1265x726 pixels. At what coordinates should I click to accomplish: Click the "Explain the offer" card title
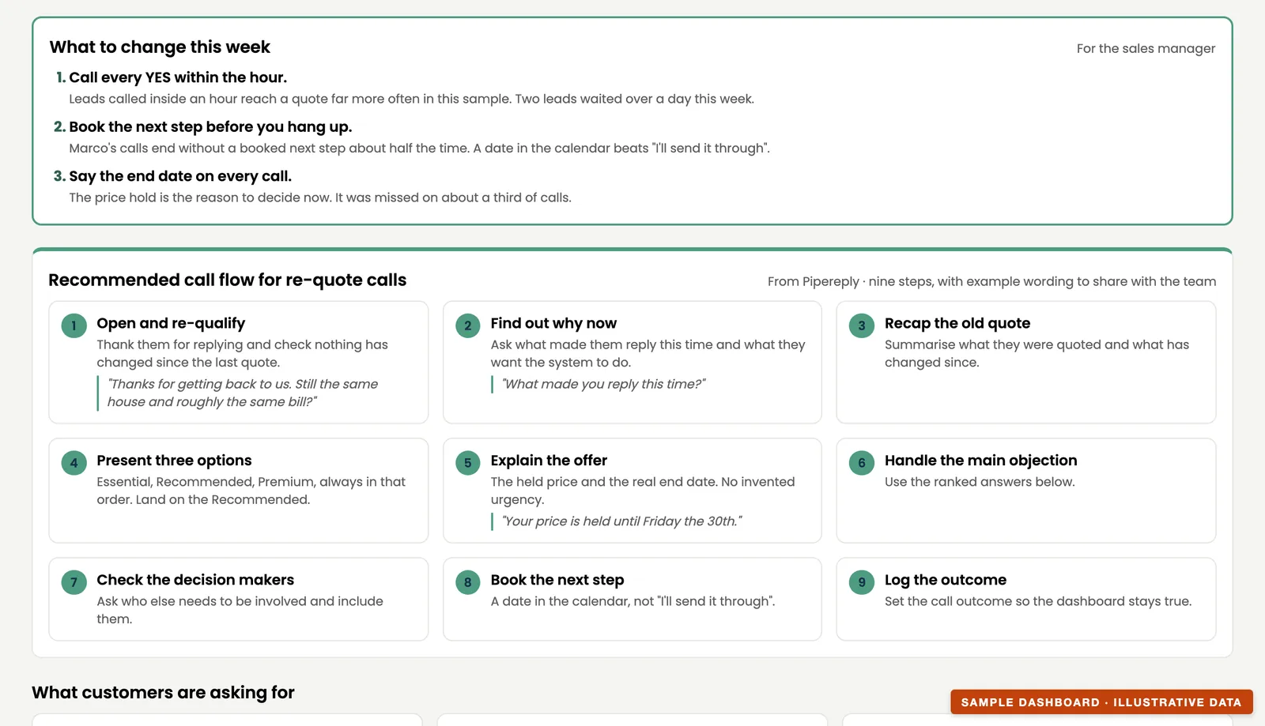coord(549,461)
